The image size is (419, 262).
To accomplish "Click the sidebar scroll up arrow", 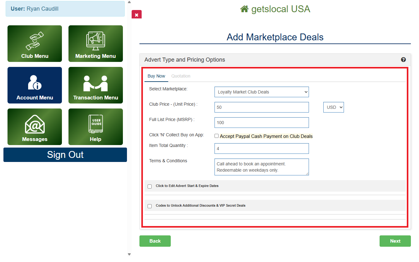I will pos(129,2).
